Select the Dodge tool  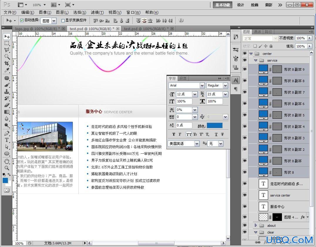coord(7,125)
